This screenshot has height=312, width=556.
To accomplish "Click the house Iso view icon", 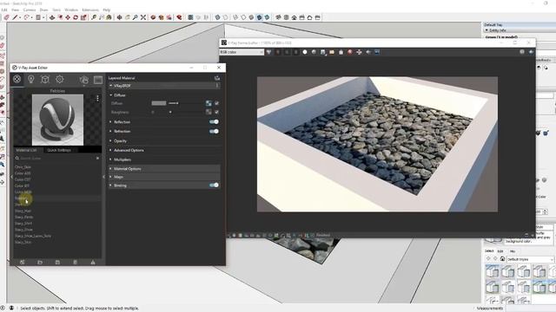I will (294, 17).
